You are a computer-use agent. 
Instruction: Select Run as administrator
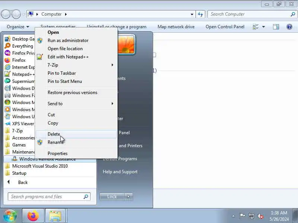(x=68, y=41)
